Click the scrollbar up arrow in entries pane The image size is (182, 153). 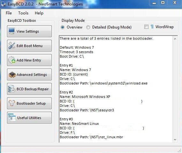click(x=175, y=39)
